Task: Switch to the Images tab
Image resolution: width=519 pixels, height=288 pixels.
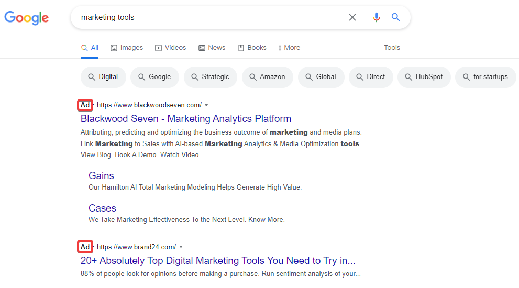Action: point(127,48)
